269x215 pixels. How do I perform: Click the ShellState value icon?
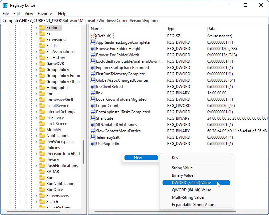pos(93,118)
